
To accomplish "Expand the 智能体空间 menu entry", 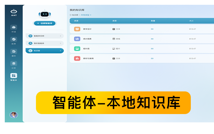I will (45, 36).
